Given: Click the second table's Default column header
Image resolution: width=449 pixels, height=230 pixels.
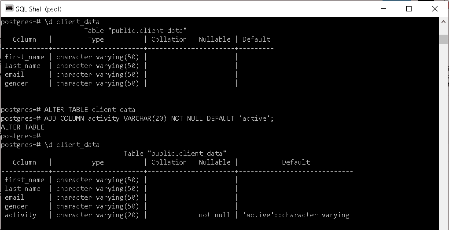Looking at the screenshot, I should (296, 162).
